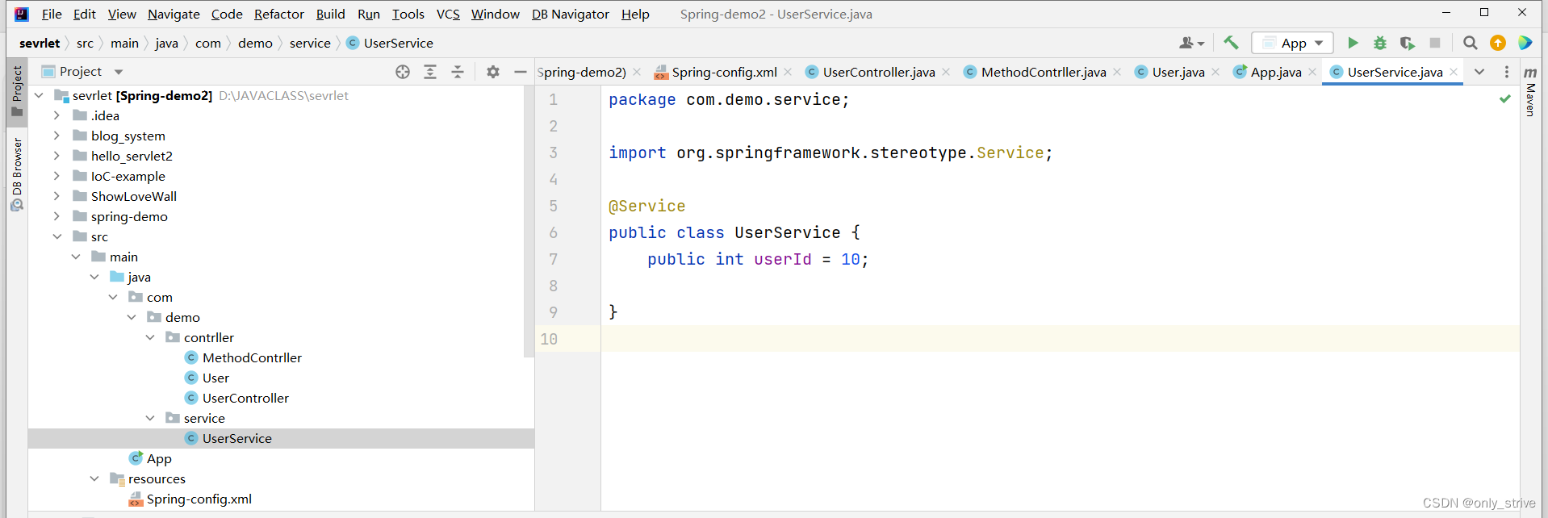Click the colorful JetBrains icon in the top toolbar
This screenshot has height=518, width=1548.
1525,43
